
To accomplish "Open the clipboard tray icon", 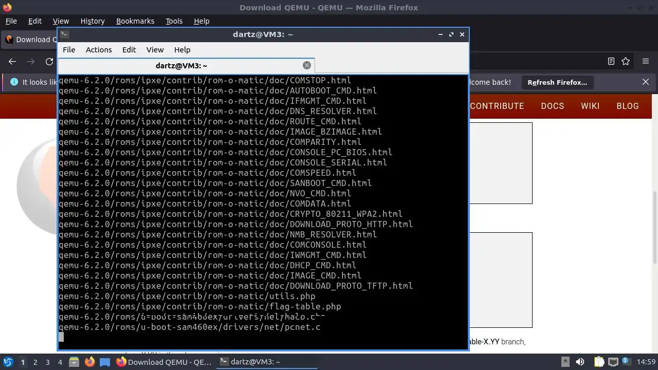I will click(599, 362).
